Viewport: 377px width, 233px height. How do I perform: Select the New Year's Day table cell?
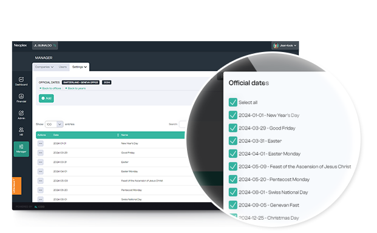[x=129, y=143]
